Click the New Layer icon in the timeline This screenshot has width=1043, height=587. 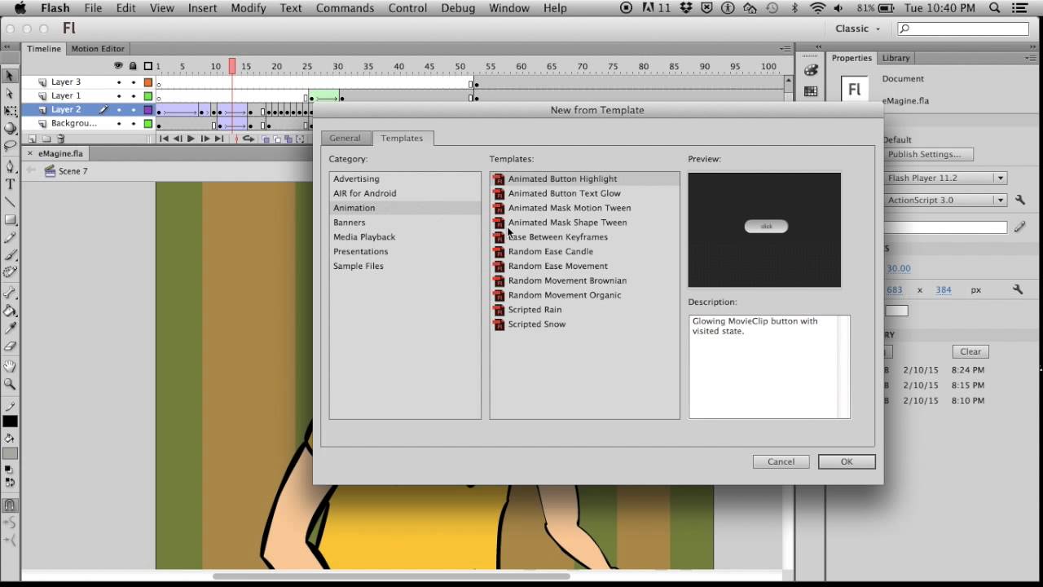click(31, 139)
